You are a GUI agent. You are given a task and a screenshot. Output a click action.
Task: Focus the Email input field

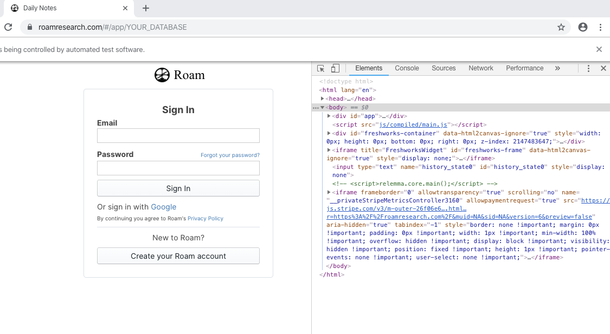pos(178,135)
